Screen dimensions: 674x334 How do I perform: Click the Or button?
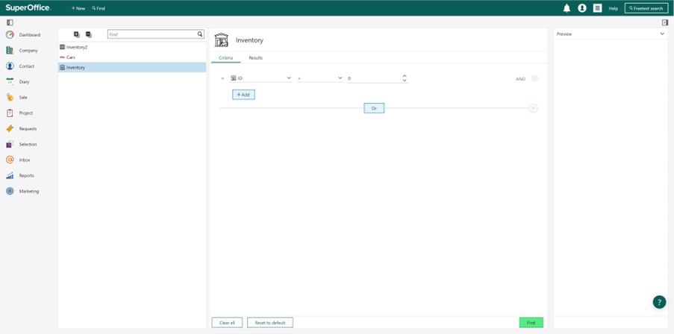click(x=374, y=108)
